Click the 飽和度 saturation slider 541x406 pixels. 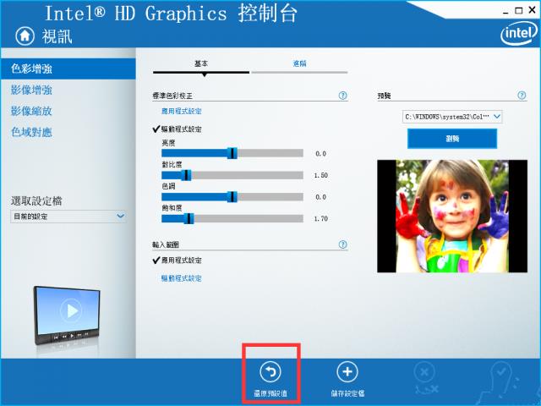[232, 218]
